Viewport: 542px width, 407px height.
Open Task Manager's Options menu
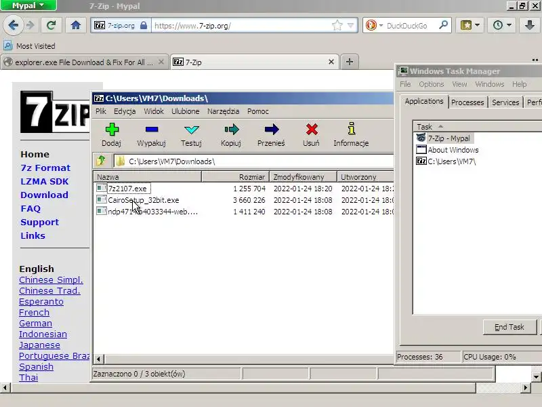(x=431, y=84)
